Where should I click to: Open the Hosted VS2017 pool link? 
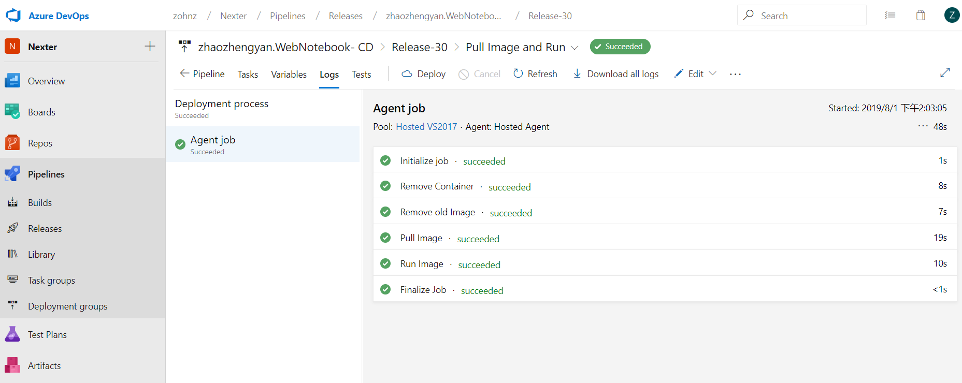[426, 127]
